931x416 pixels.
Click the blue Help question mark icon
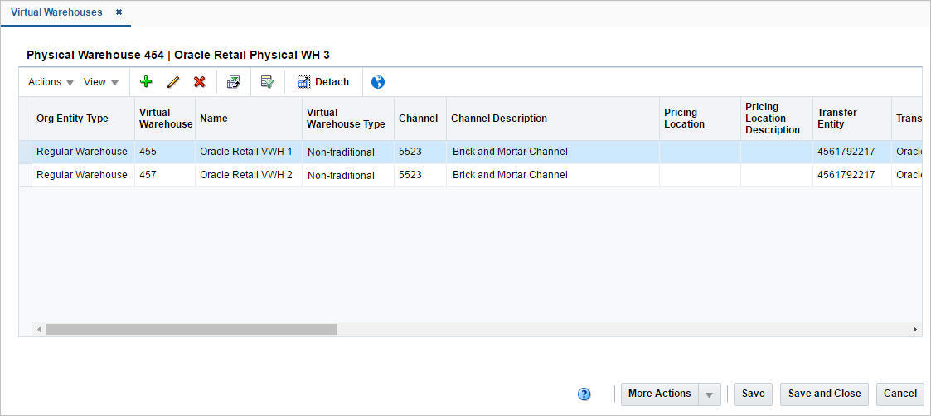(584, 394)
